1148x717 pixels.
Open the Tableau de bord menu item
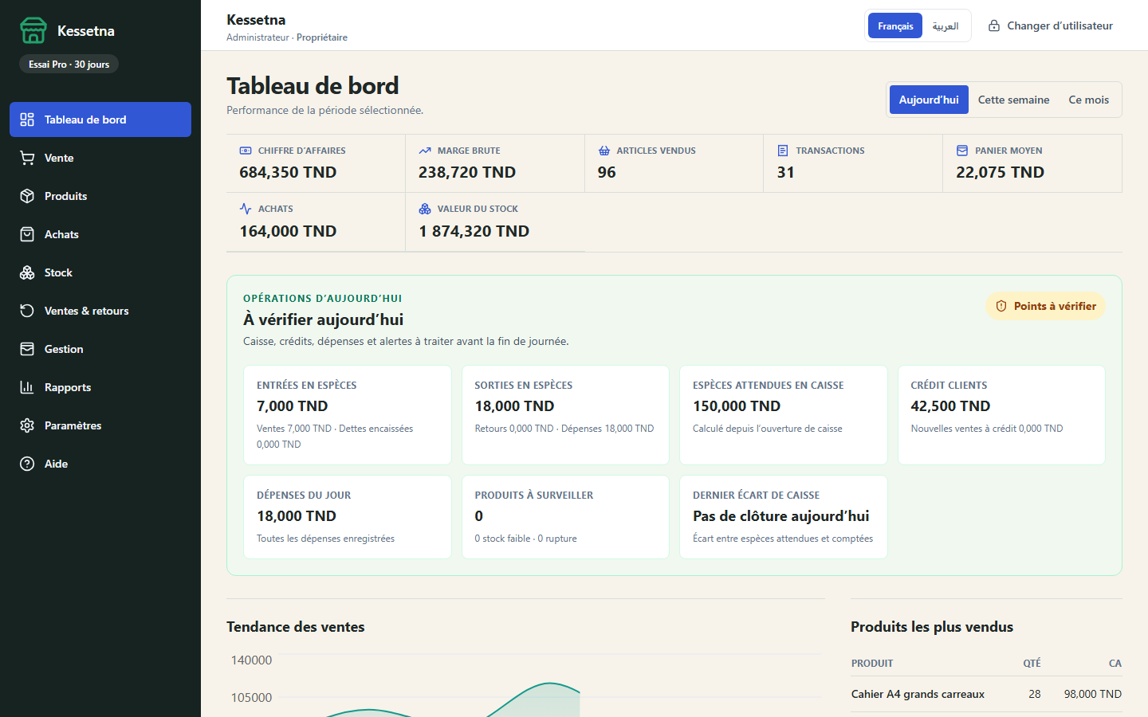100,119
